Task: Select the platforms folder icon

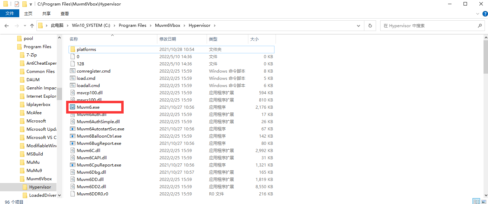Action: point(73,50)
